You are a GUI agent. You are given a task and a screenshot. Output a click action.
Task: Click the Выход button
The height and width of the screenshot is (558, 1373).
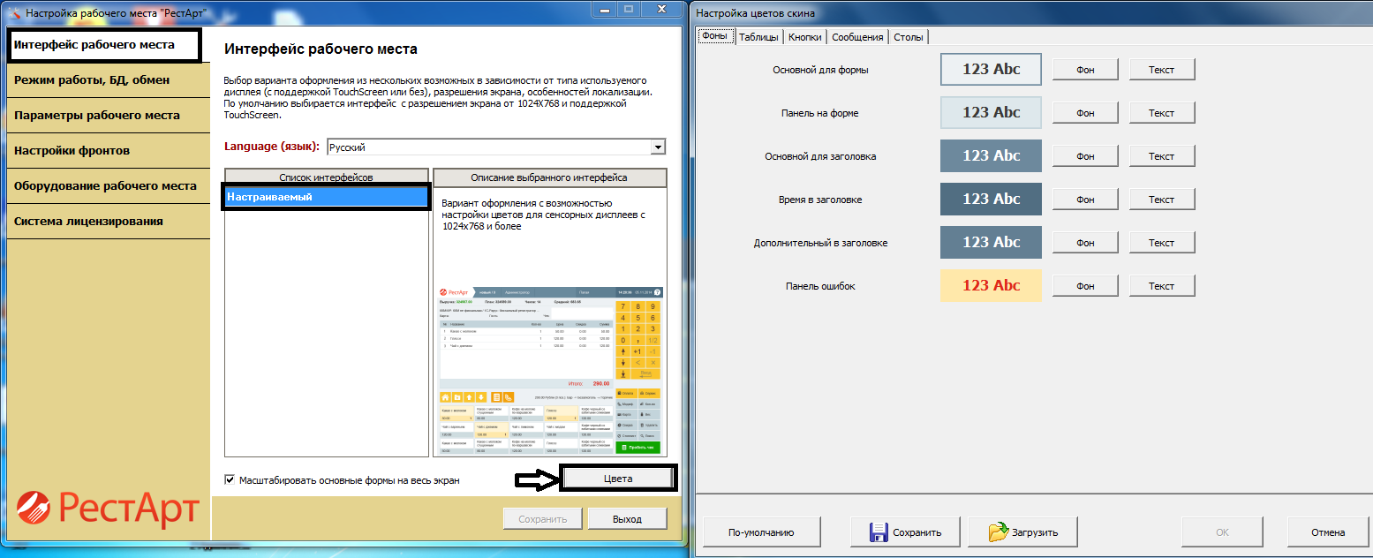(x=627, y=519)
